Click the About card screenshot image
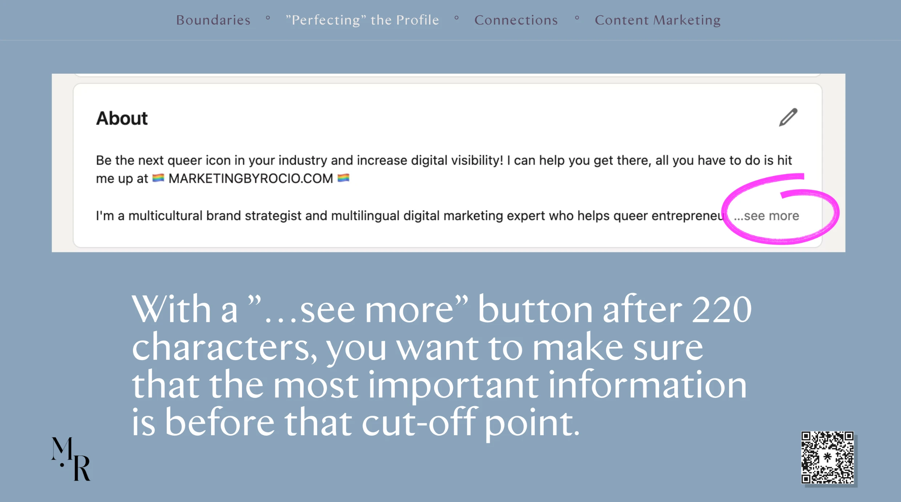Image resolution: width=901 pixels, height=502 pixels. coord(448,163)
